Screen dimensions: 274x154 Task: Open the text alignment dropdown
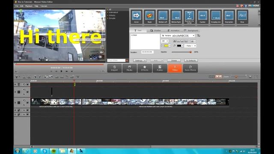pyautogui.click(x=193, y=41)
